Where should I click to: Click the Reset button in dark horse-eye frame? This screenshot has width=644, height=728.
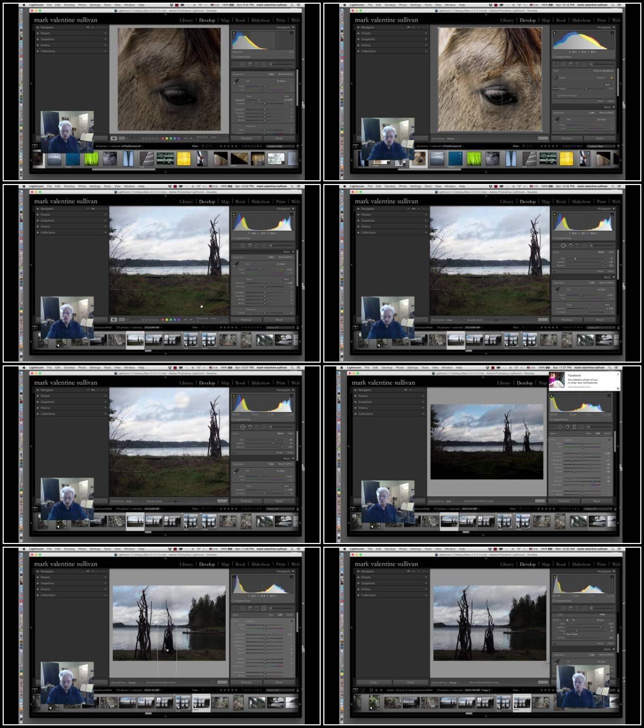point(279,138)
